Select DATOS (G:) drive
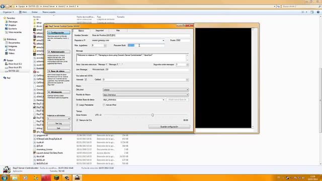 [14, 71]
